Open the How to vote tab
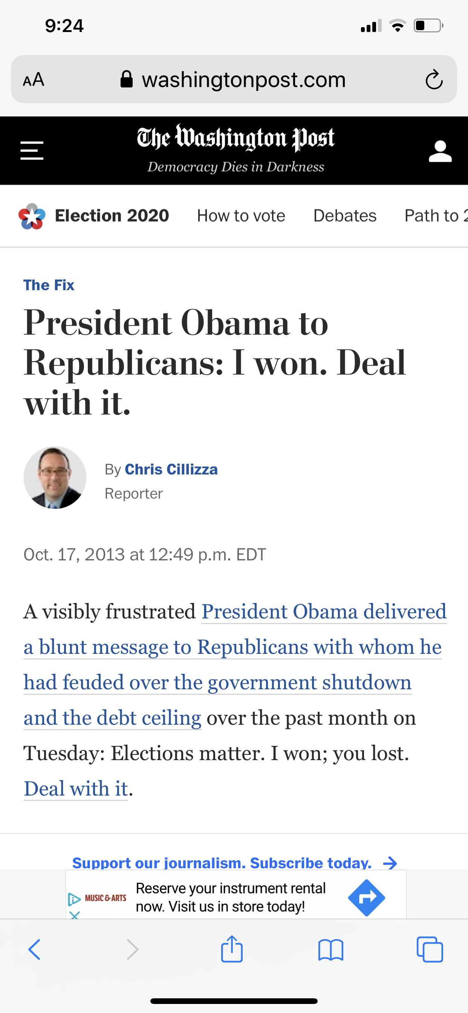 coord(241,216)
